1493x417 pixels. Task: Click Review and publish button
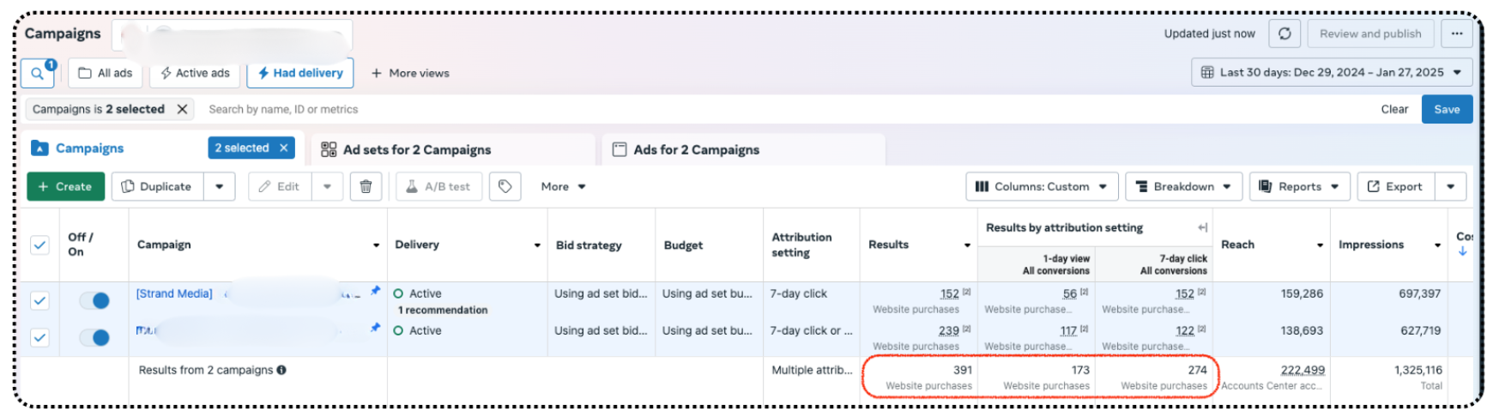pos(1370,33)
